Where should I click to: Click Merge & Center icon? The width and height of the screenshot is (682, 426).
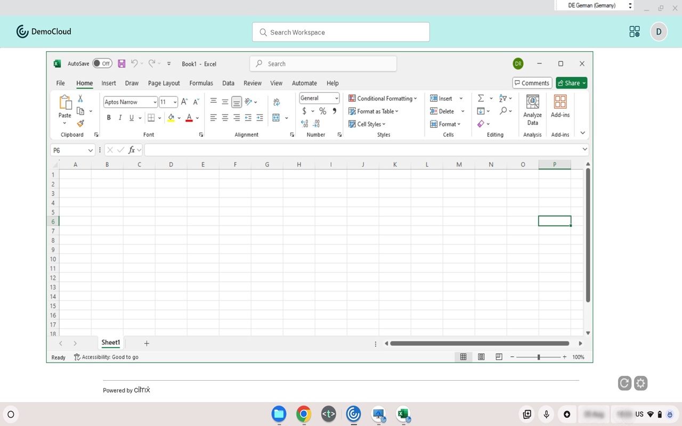[276, 118]
